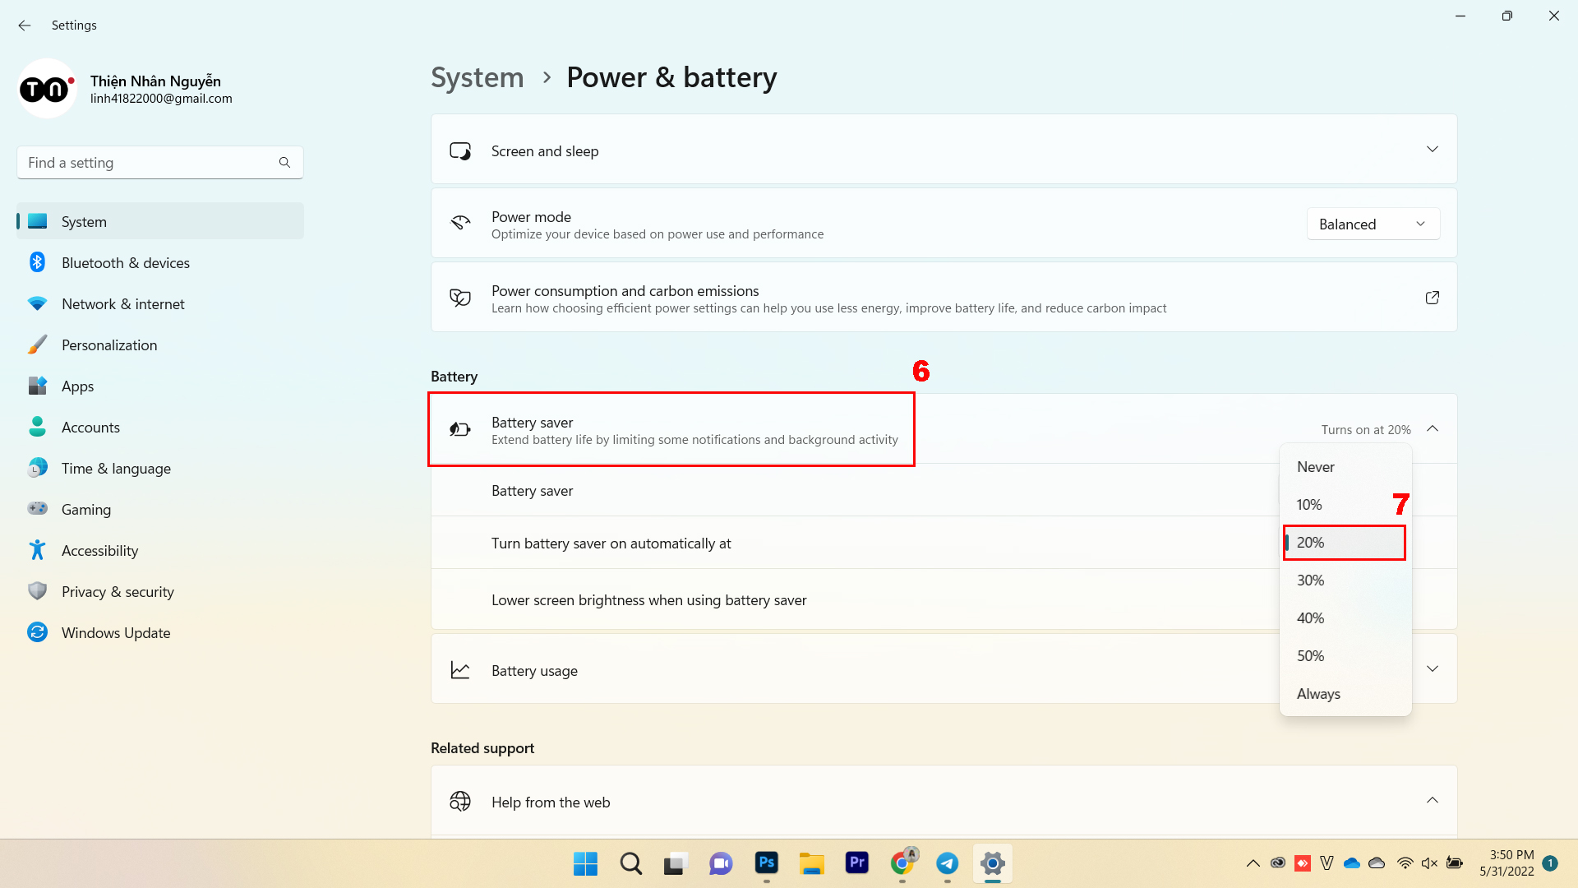Viewport: 1578px width, 888px height.
Task: Click the battery icon in system tray
Action: pos(1455,863)
